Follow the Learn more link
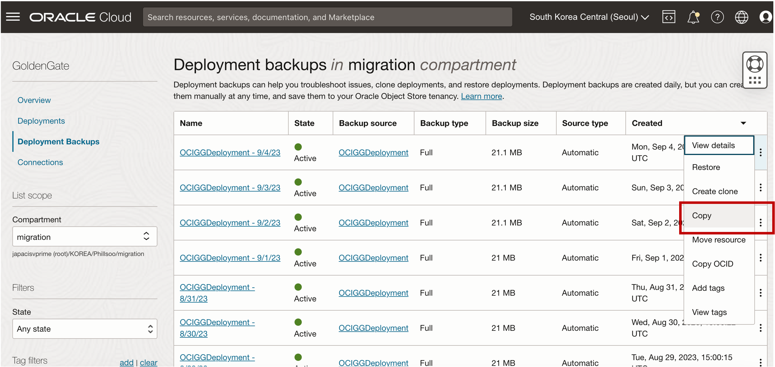Viewport: 775px width, 367px height. (481, 96)
